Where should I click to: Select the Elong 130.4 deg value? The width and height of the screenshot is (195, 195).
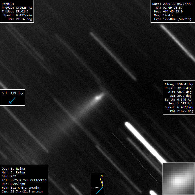point(179,84)
